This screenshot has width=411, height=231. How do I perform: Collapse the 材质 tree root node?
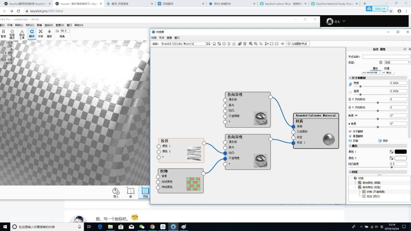(x=351, y=178)
